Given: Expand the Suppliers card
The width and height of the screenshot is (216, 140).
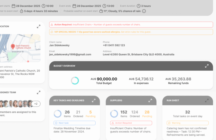Looking at the screenshot, I should pos(150,100).
